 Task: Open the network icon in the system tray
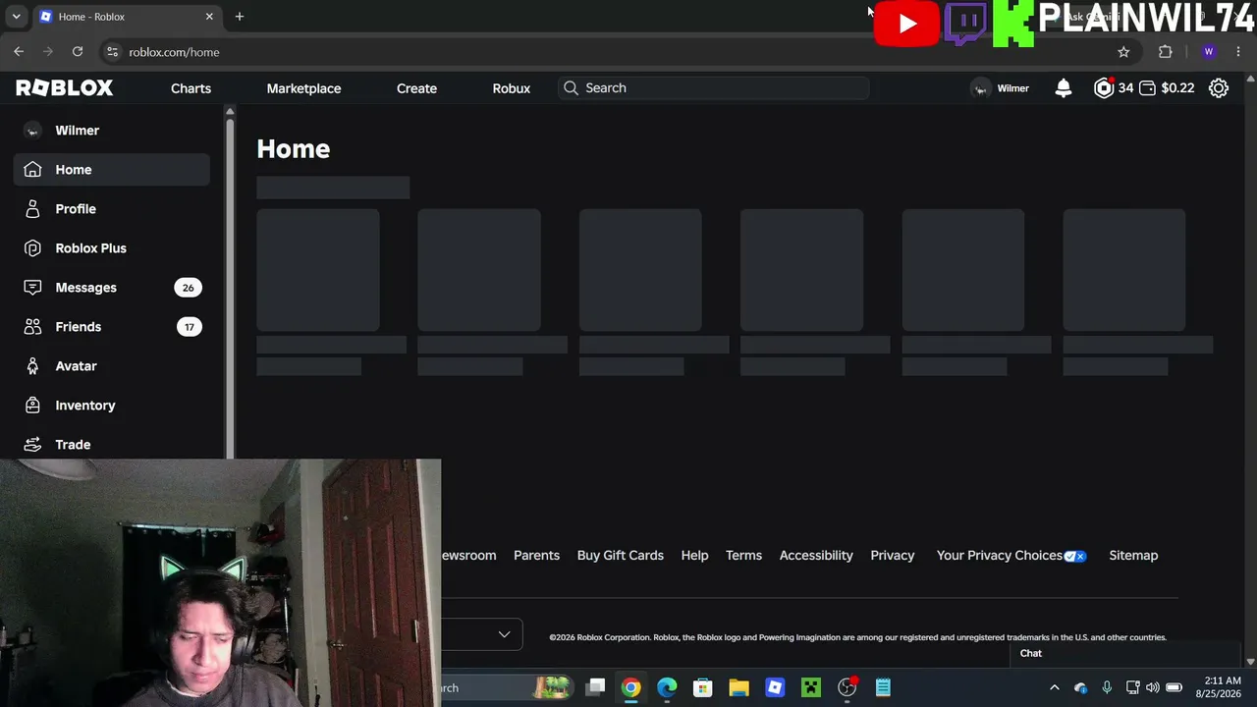[1132, 687]
